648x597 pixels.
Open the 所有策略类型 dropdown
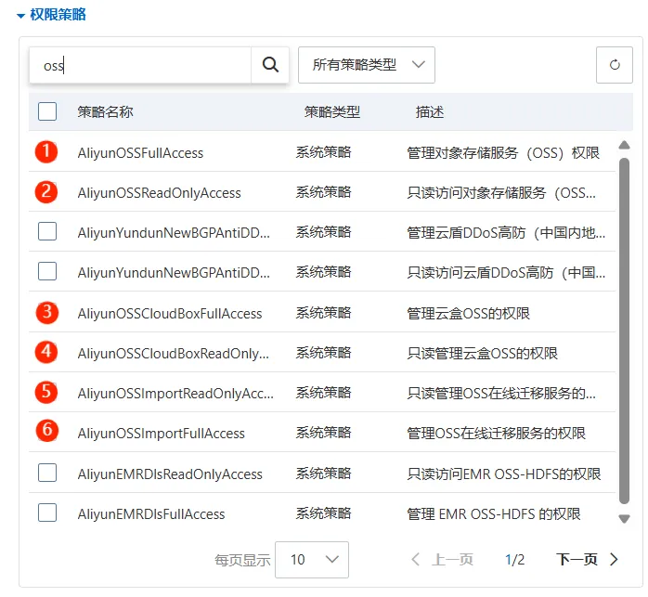pos(366,65)
